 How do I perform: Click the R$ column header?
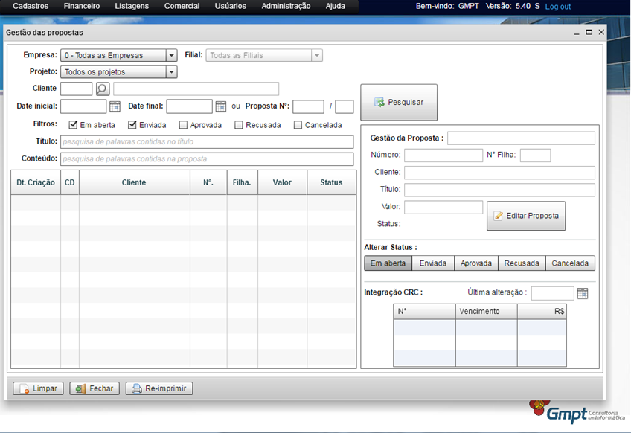click(542, 312)
